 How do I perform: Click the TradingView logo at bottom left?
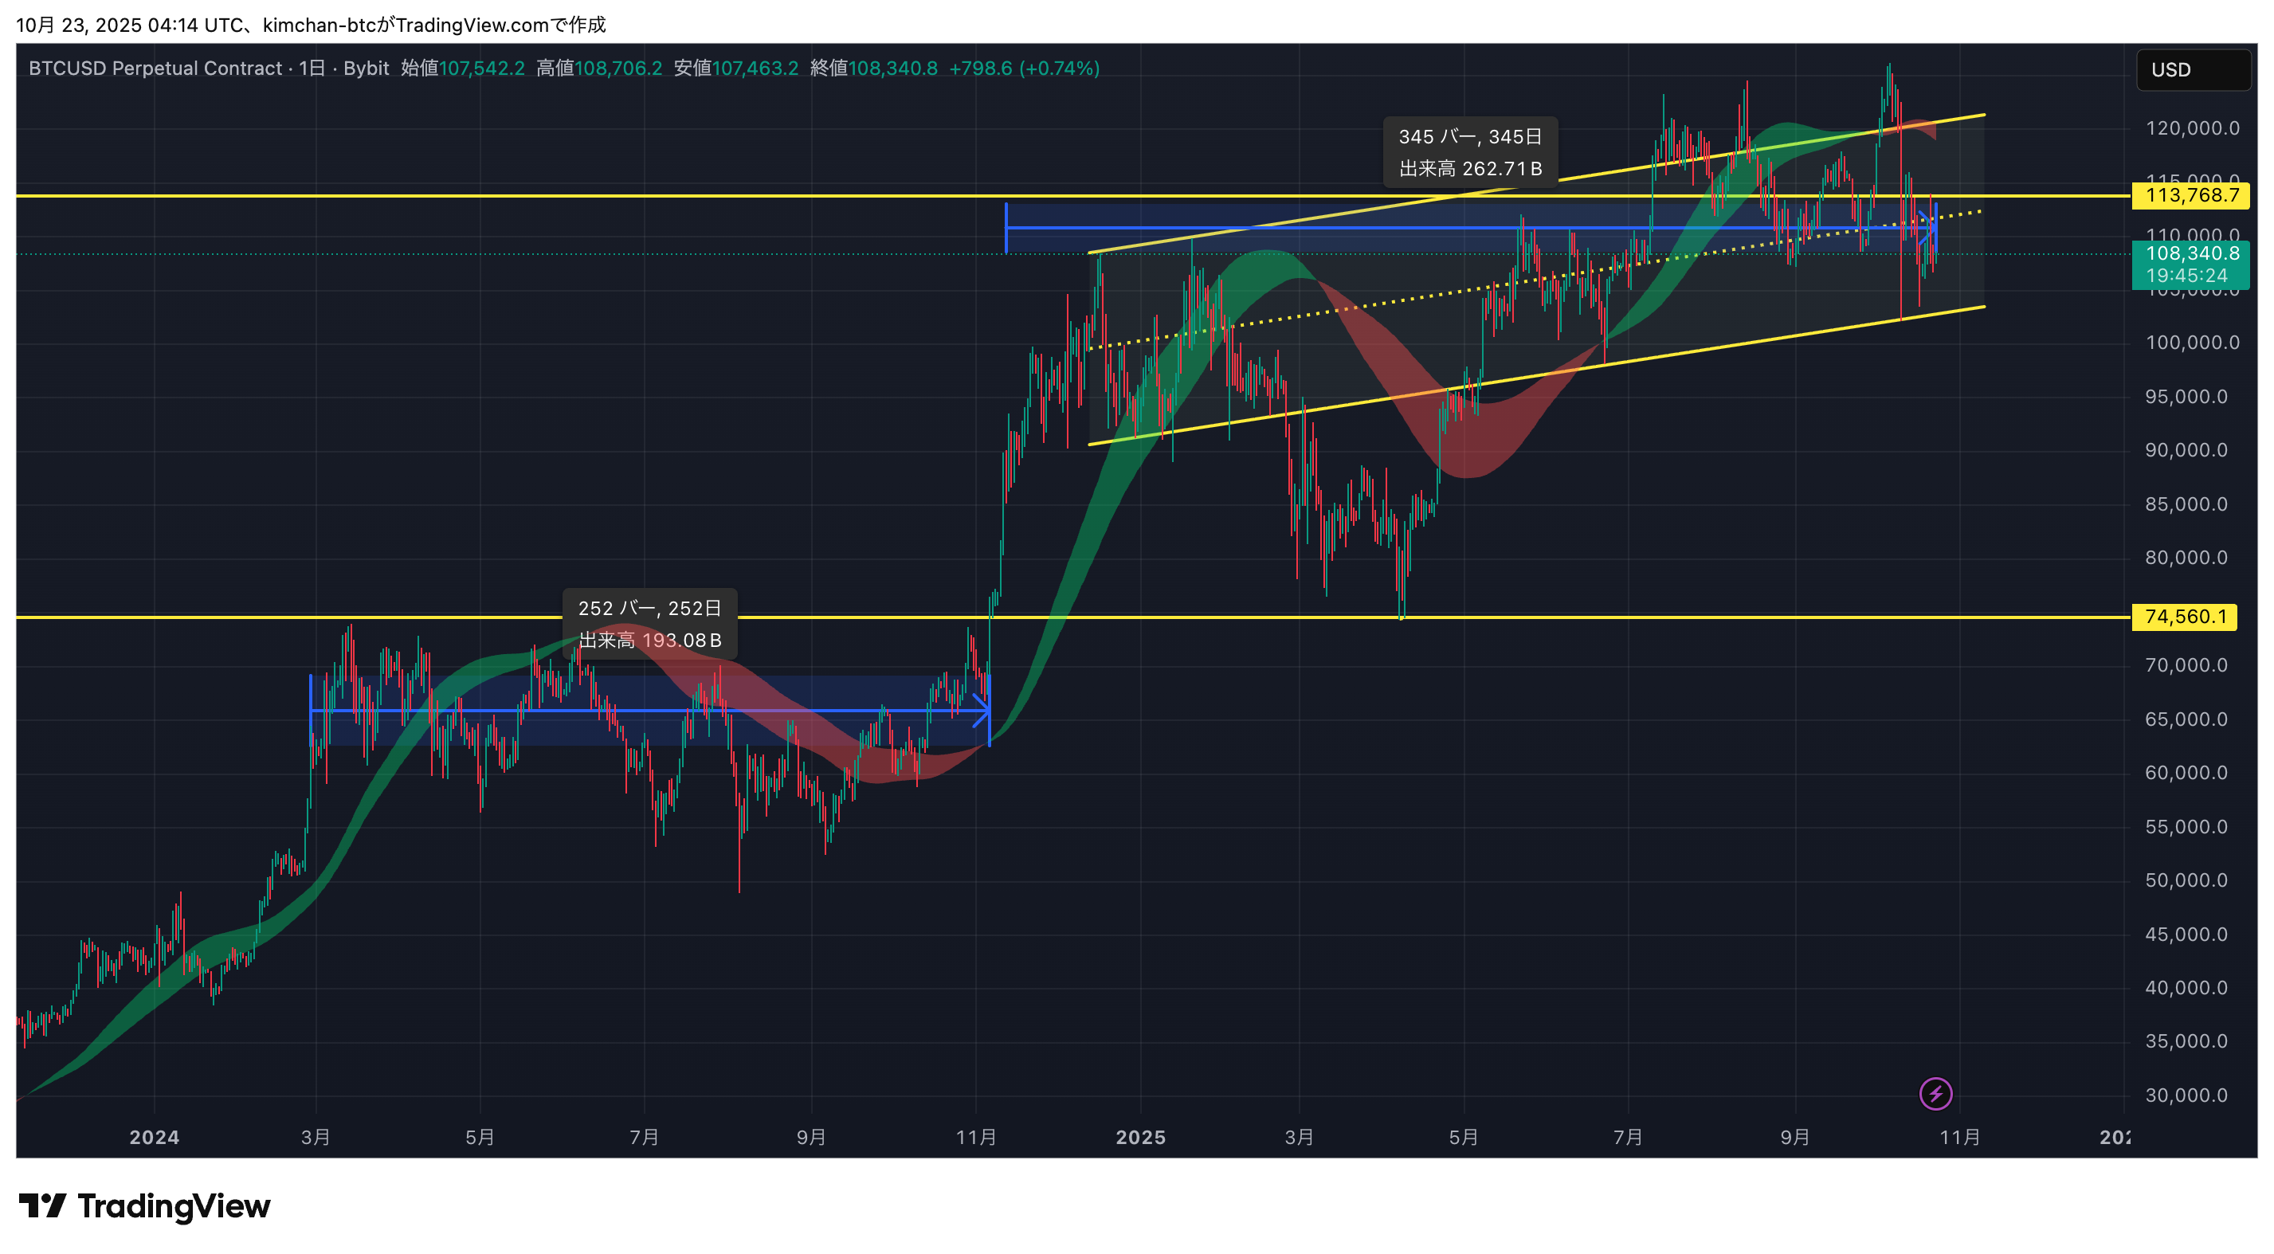[x=145, y=1205]
